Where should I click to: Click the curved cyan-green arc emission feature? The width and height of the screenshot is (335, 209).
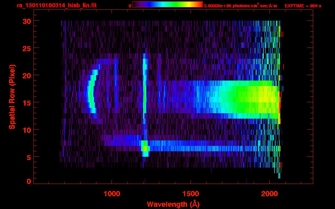[91, 93]
